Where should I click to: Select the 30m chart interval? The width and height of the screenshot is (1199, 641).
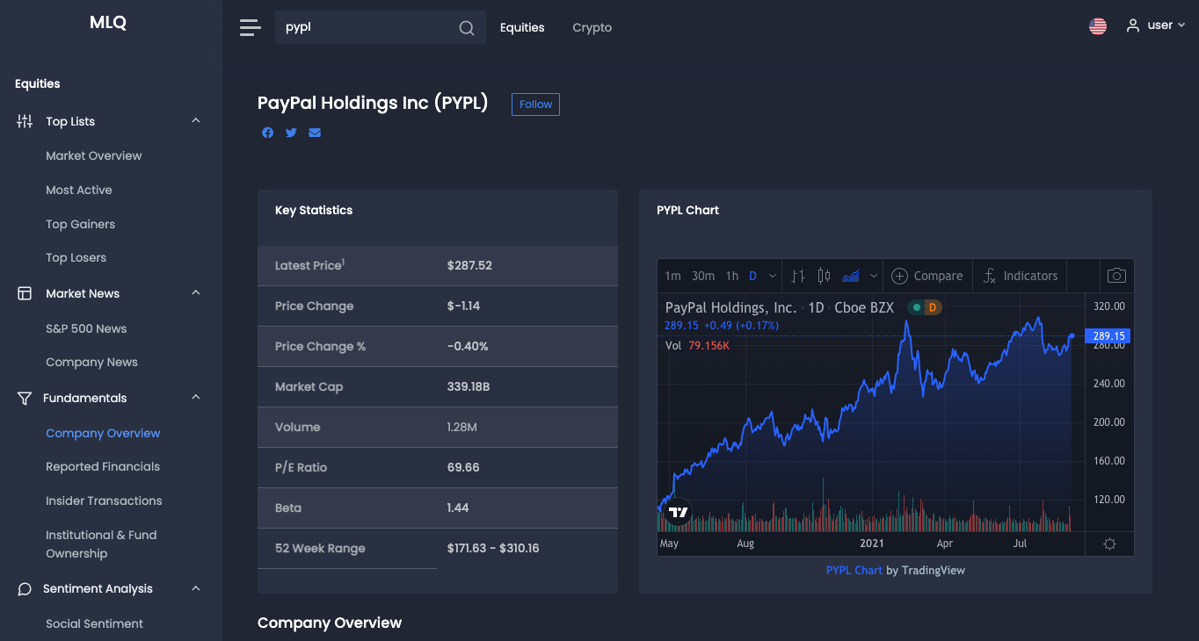(703, 276)
